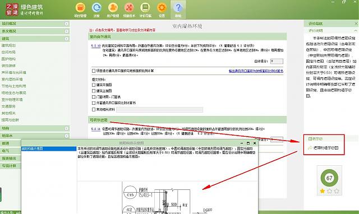Open the 暖通 section
359x214 pixels.
(11, 143)
